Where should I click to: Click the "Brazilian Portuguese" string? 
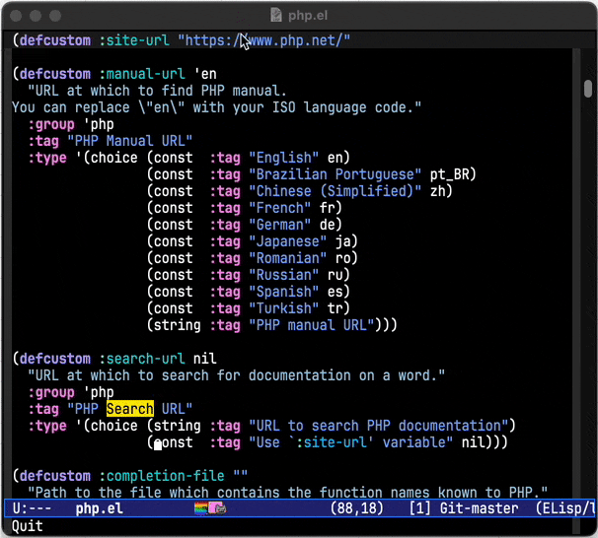click(x=336, y=174)
